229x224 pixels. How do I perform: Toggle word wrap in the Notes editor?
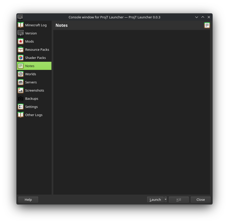[207, 25]
